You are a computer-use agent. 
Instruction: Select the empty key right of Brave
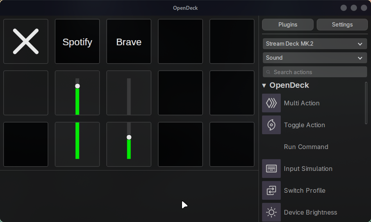(x=180, y=41)
